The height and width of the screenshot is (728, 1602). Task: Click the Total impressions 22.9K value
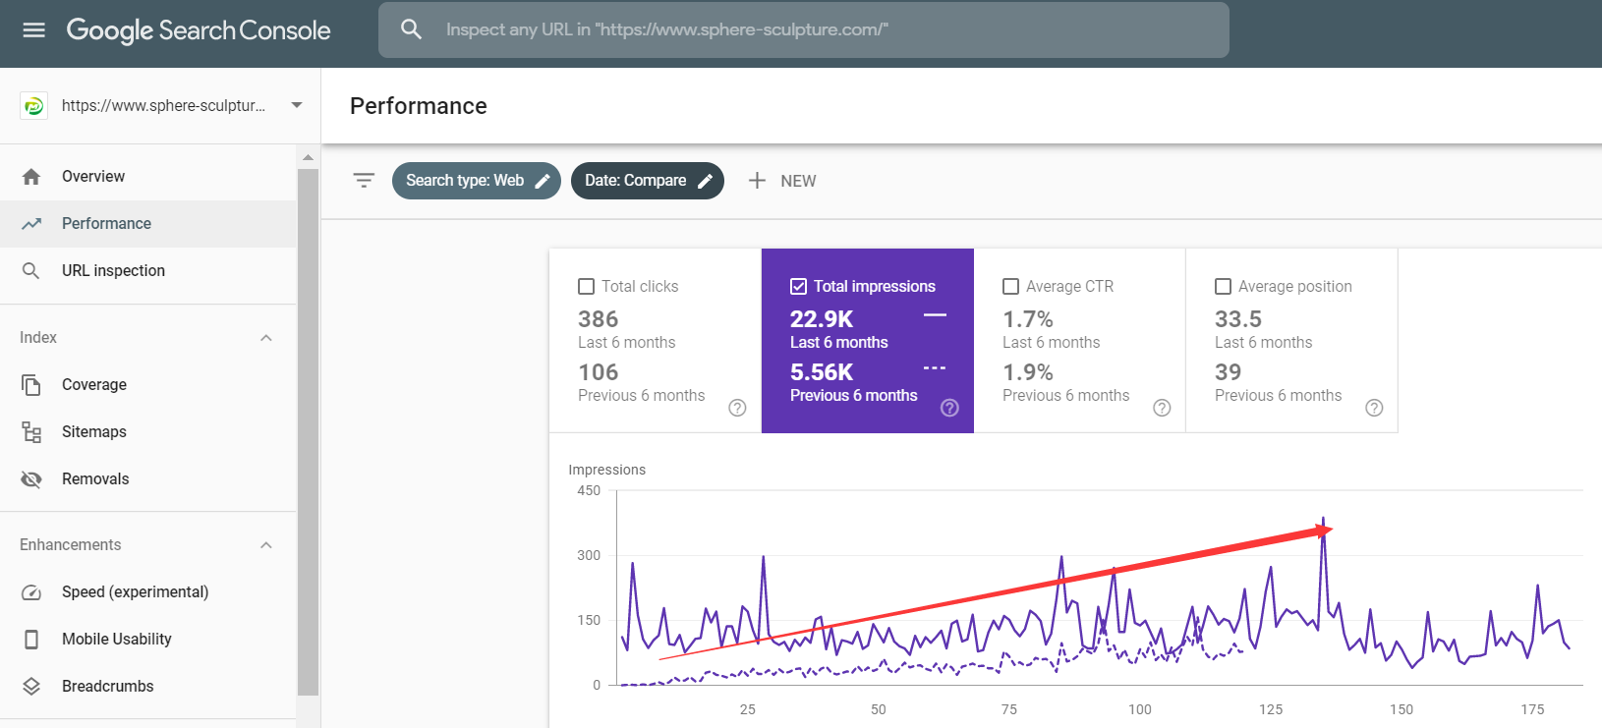coord(822,319)
